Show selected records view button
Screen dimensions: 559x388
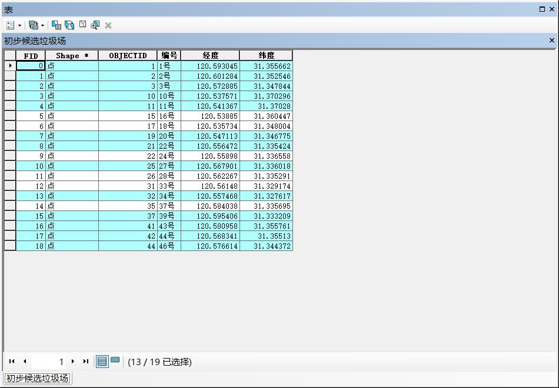tap(115, 360)
